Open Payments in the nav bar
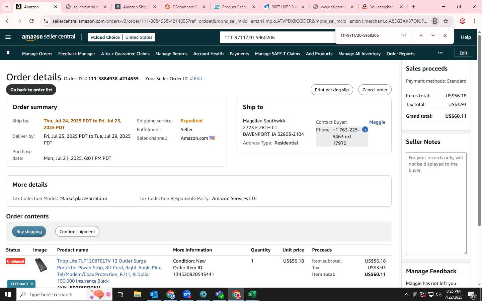This screenshot has width=482, height=301. [239, 54]
